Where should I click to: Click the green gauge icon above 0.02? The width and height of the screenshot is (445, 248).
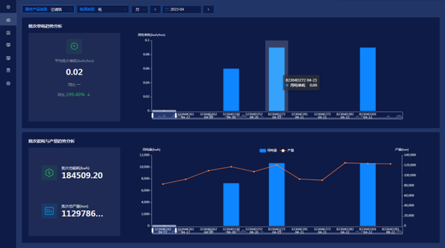pyautogui.click(x=74, y=46)
